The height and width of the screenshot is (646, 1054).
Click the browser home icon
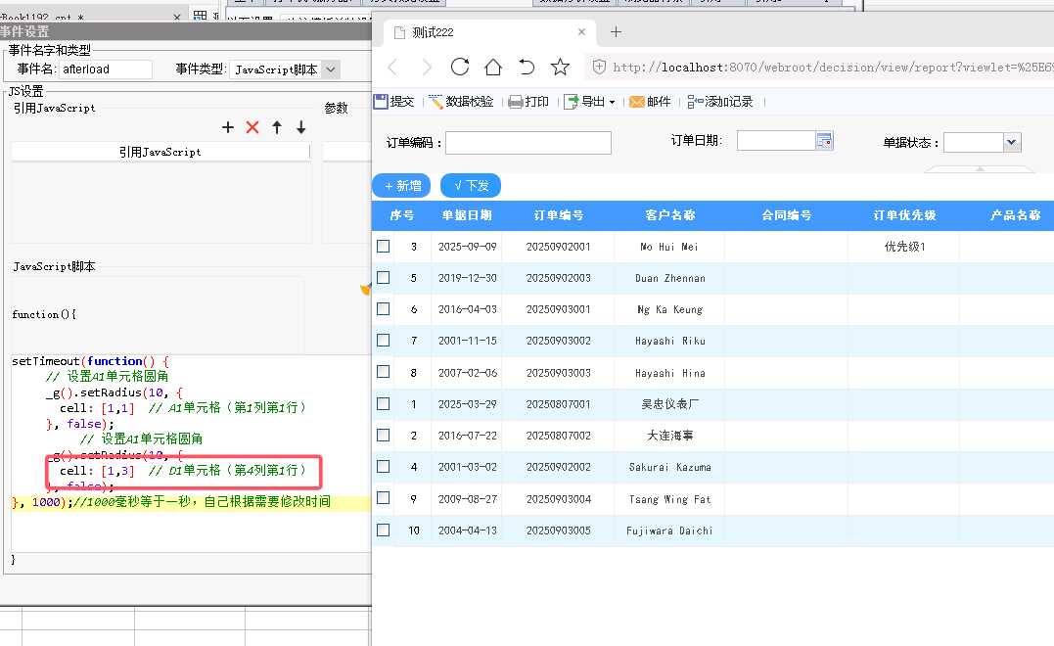coord(493,68)
